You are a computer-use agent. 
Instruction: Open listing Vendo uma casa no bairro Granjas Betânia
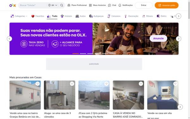pos(25,115)
